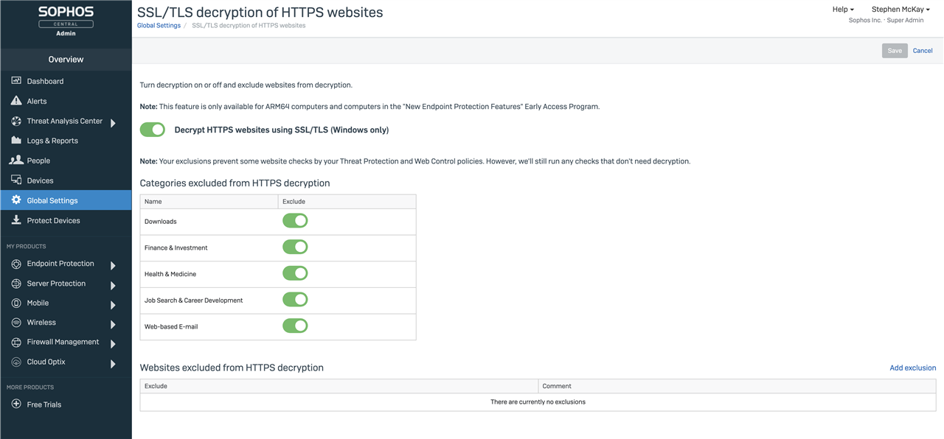Click the Comment column header
The image size is (944, 439).
(737, 386)
